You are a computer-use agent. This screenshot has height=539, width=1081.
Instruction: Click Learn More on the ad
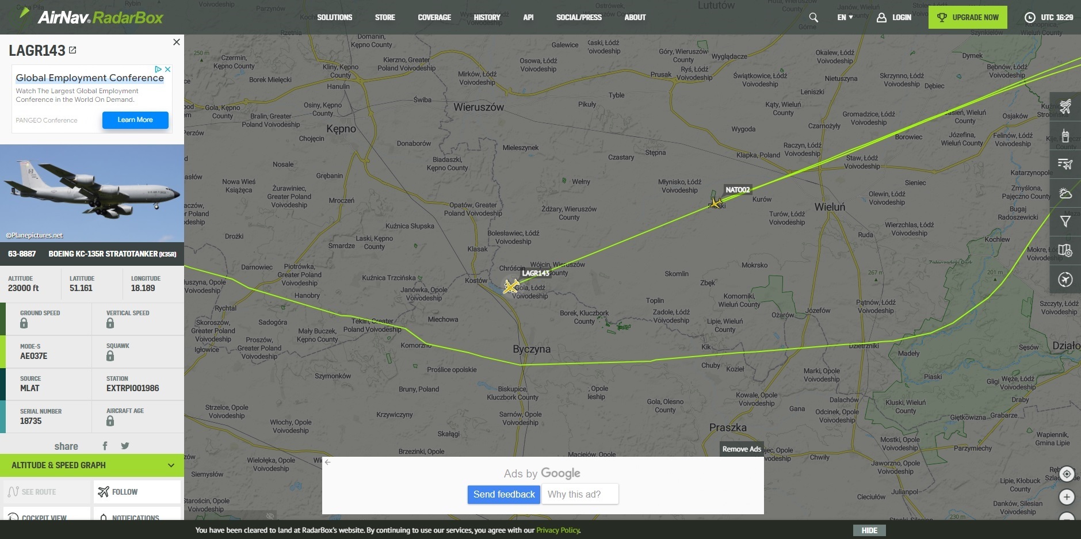coord(135,120)
